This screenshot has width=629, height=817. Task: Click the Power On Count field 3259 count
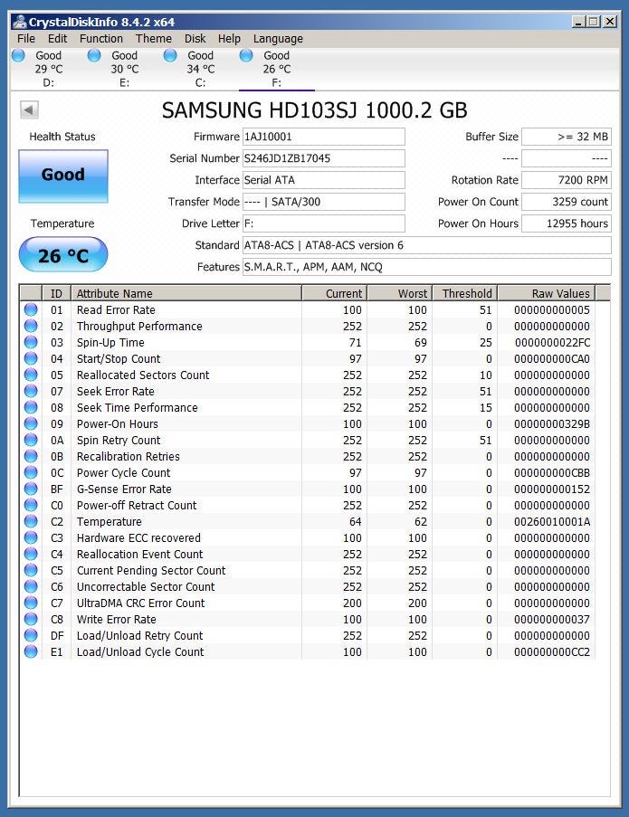[567, 202]
